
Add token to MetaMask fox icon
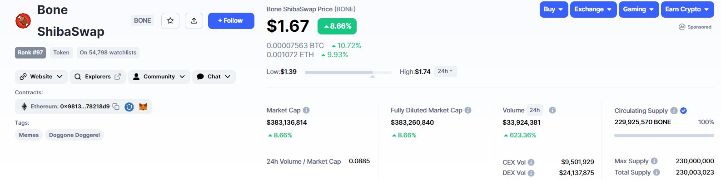click(143, 107)
